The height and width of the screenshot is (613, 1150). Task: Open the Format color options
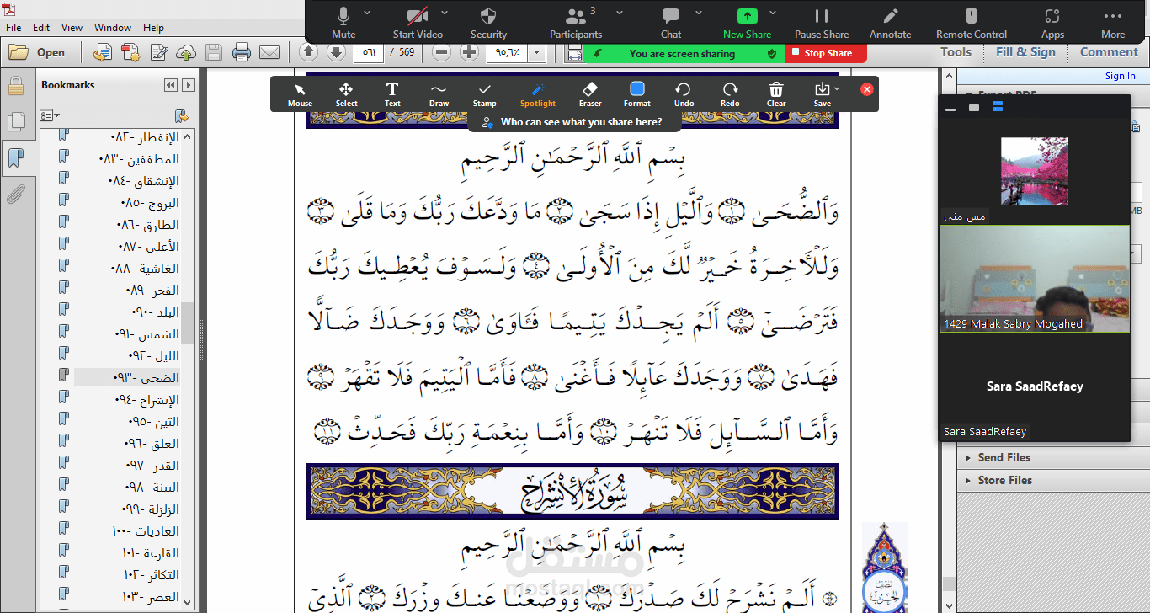click(637, 94)
